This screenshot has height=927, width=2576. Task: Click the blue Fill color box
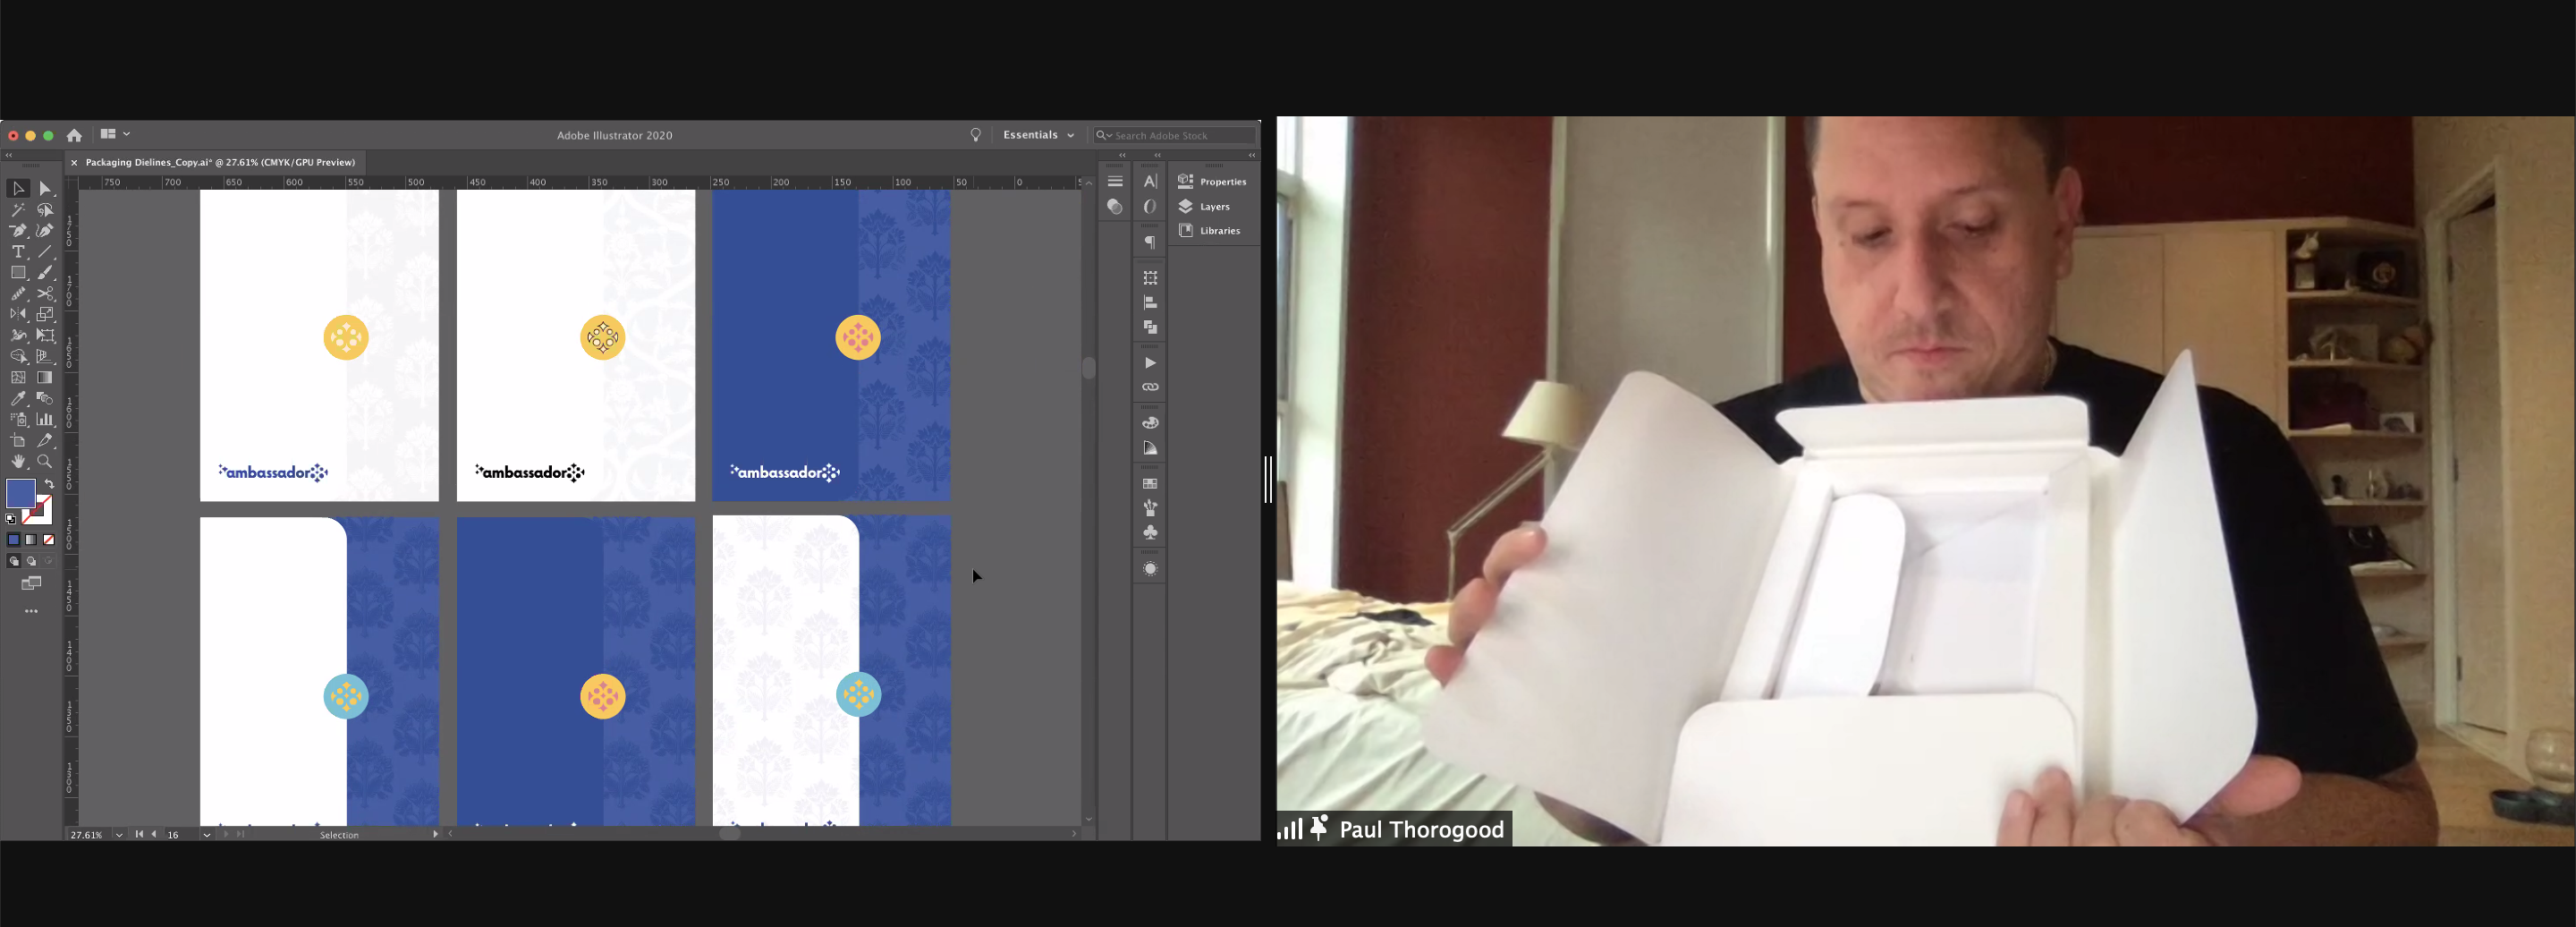21,493
